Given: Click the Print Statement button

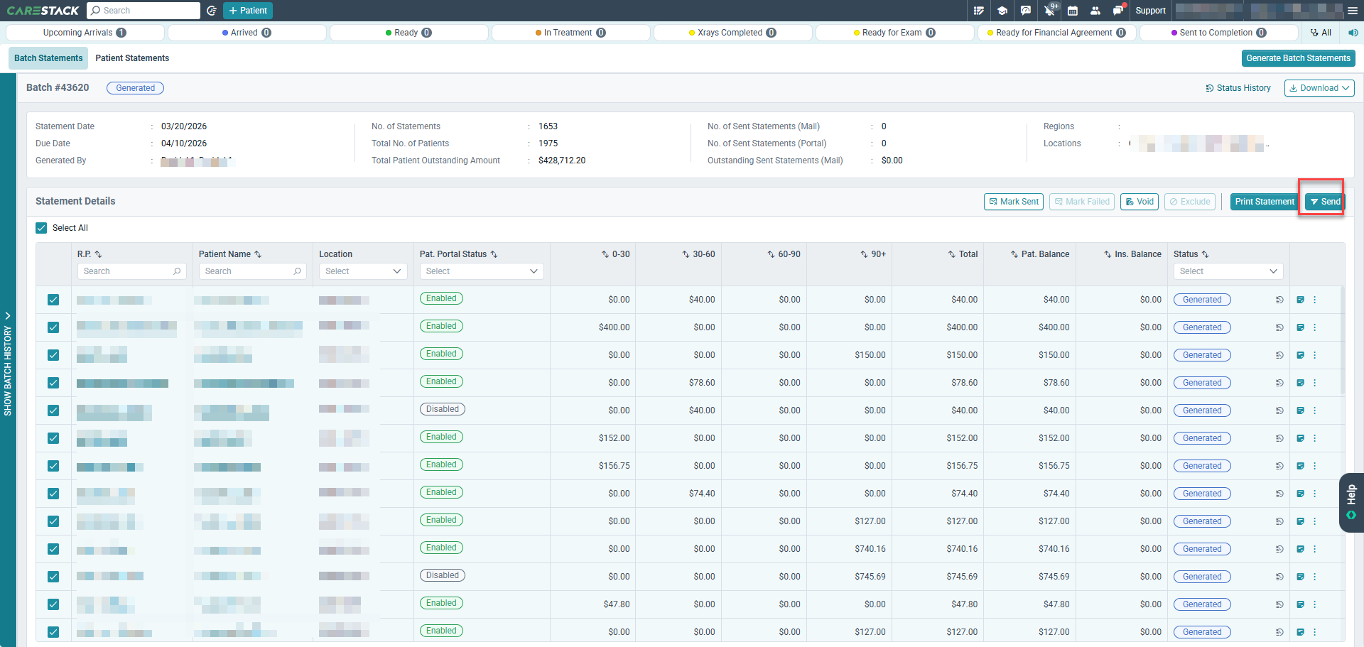Looking at the screenshot, I should pos(1265,202).
